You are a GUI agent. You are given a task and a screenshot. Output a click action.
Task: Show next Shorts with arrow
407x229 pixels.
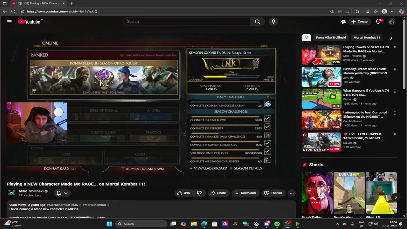[396, 197]
